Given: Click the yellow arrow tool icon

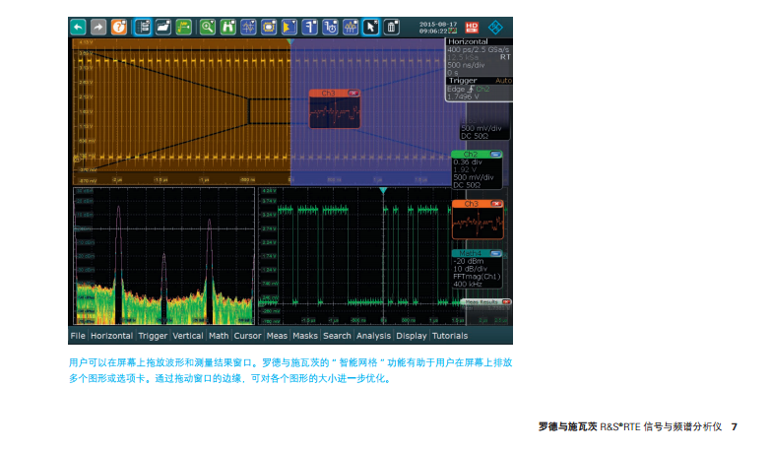Looking at the screenshot, I should [289, 27].
